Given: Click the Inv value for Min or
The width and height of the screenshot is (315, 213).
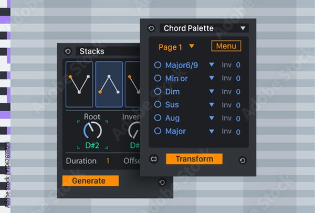Looking at the screenshot, I should coord(238,78).
